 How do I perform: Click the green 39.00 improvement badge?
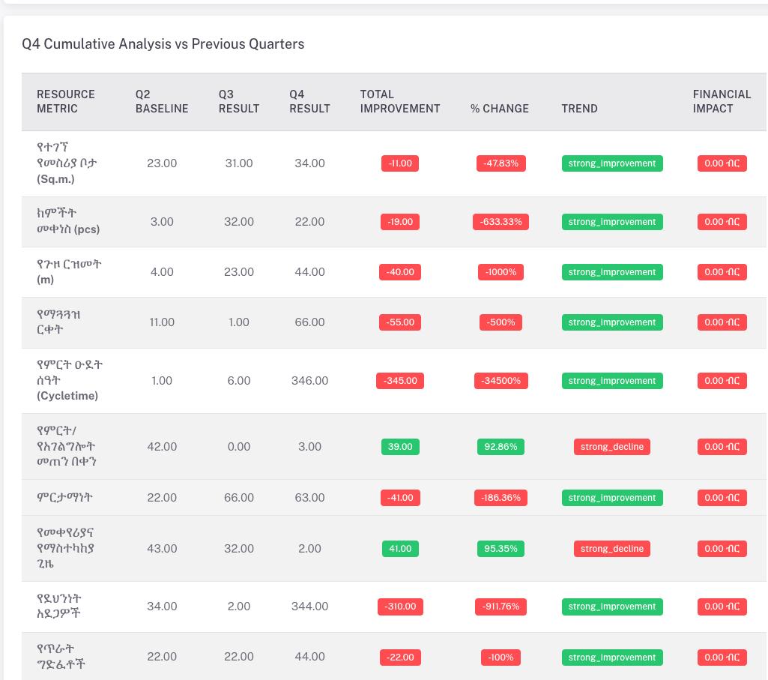point(400,447)
